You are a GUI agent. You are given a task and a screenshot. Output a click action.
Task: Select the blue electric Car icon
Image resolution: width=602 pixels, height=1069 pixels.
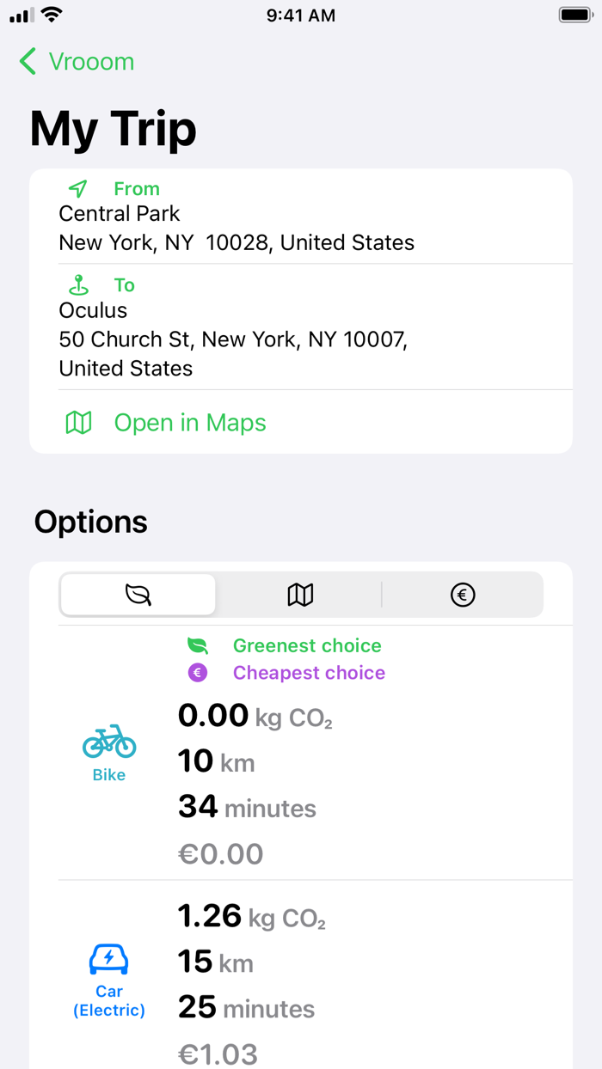click(x=108, y=957)
